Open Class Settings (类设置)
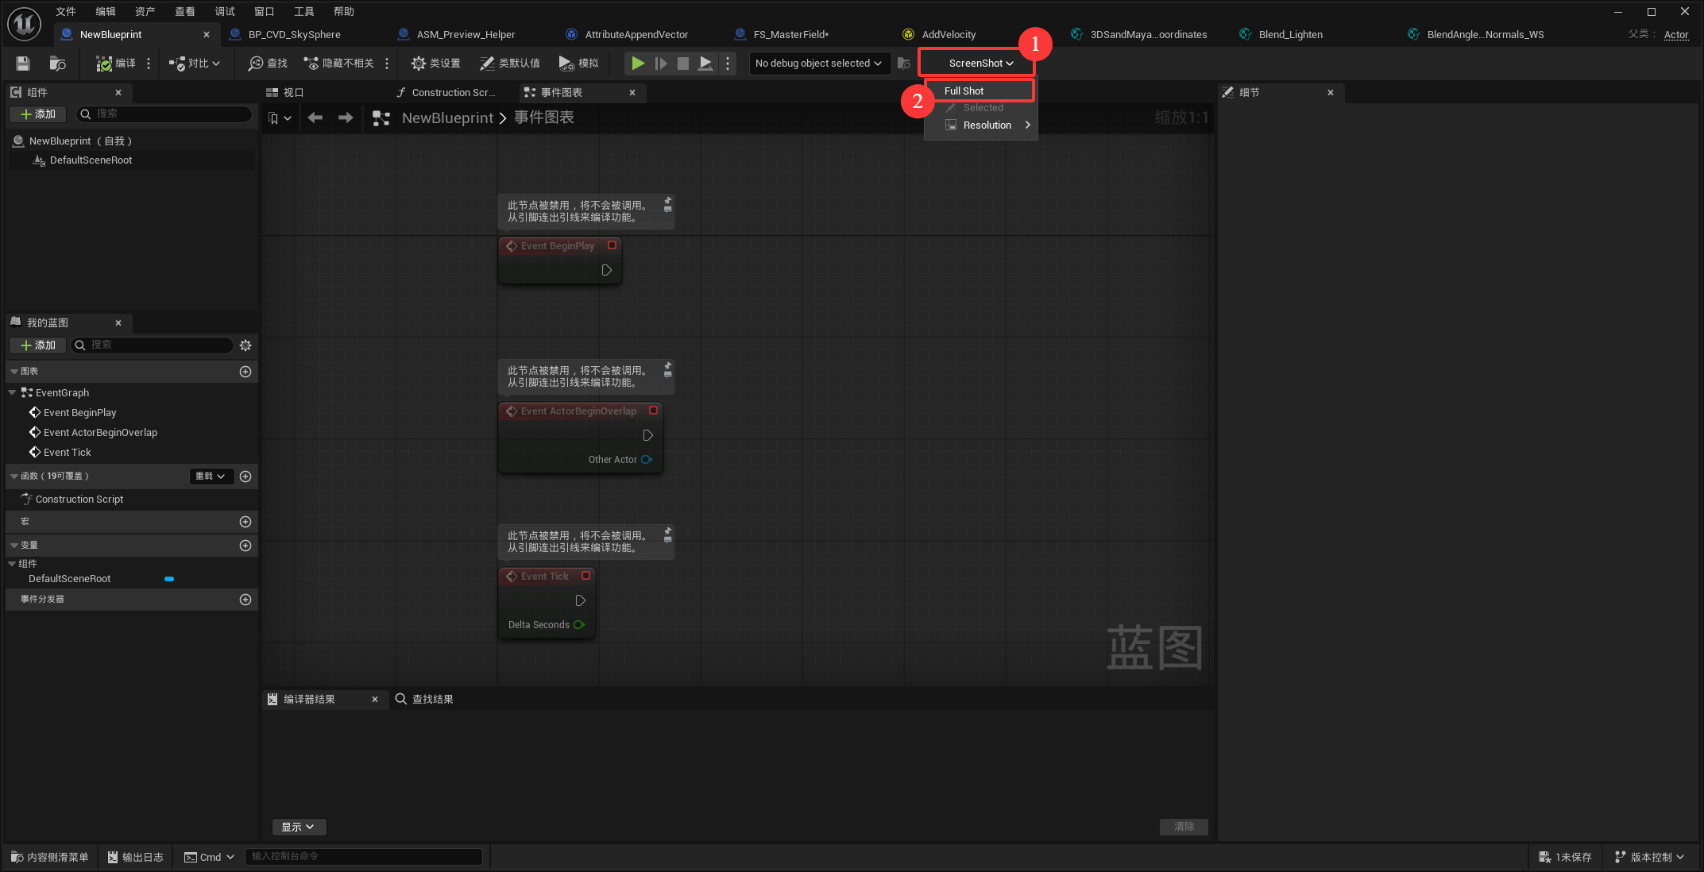This screenshot has width=1704, height=872. click(435, 64)
